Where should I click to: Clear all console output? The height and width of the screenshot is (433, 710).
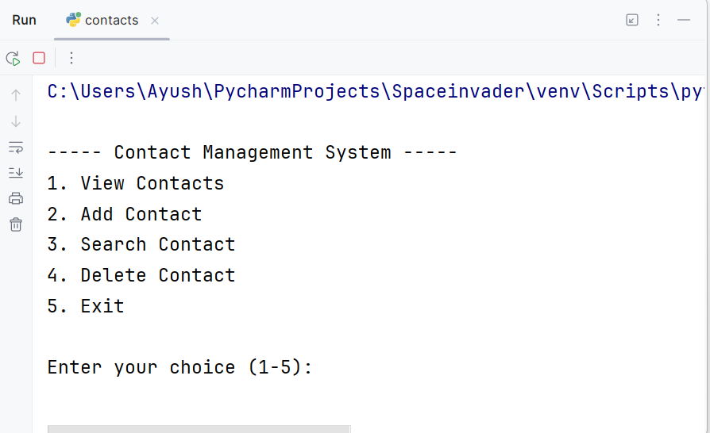point(16,224)
